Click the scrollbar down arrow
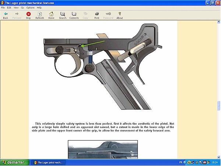Screen dimensions: 221x166 218,157
